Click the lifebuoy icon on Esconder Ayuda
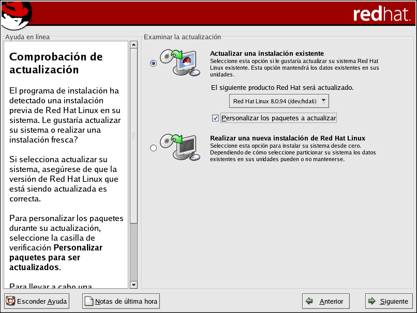This screenshot has height=313, width=417. click(10, 301)
